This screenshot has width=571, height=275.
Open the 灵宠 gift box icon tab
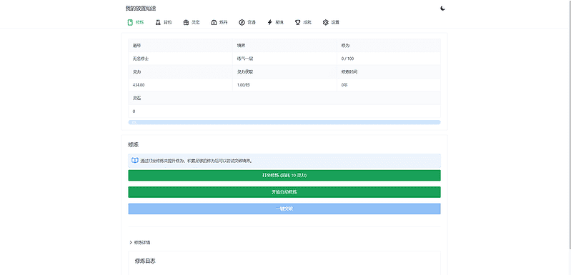tap(186, 22)
